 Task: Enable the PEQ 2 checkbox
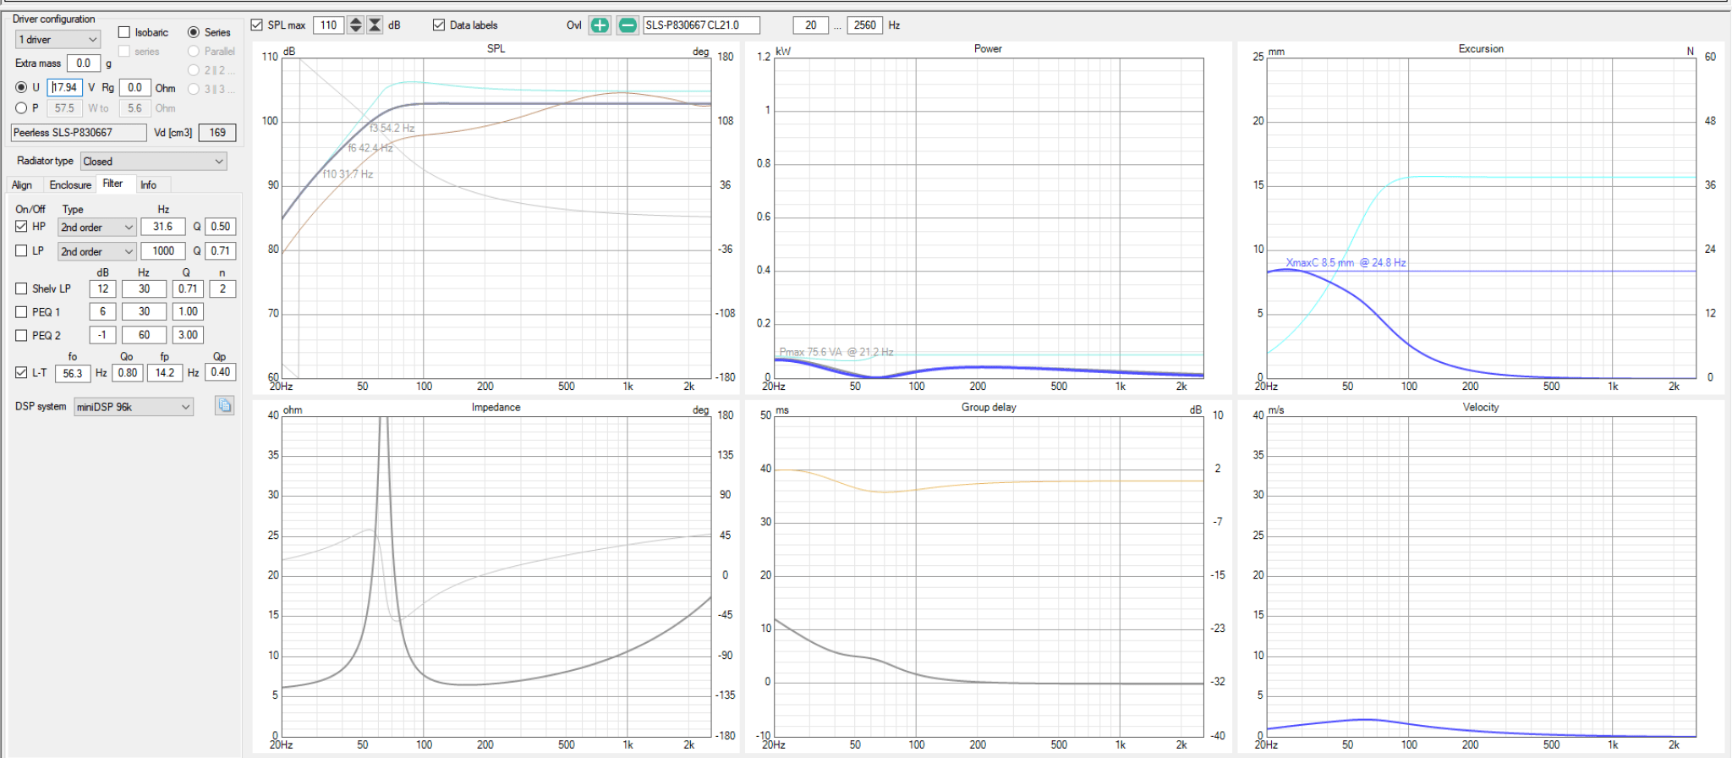pos(21,336)
